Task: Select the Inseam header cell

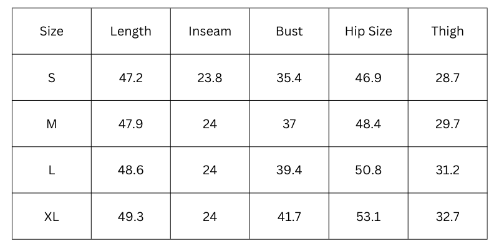Action: click(x=210, y=31)
